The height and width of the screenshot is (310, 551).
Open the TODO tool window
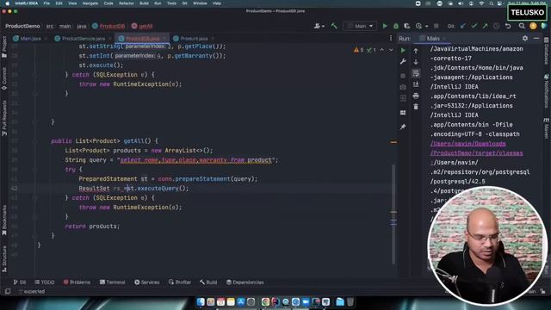tap(45, 282)
